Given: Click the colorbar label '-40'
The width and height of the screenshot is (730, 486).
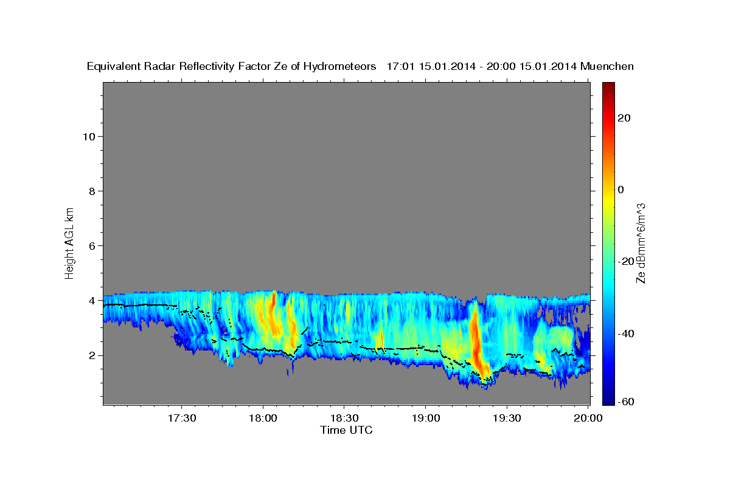Looking at the screenshot, I should (625, 334).
